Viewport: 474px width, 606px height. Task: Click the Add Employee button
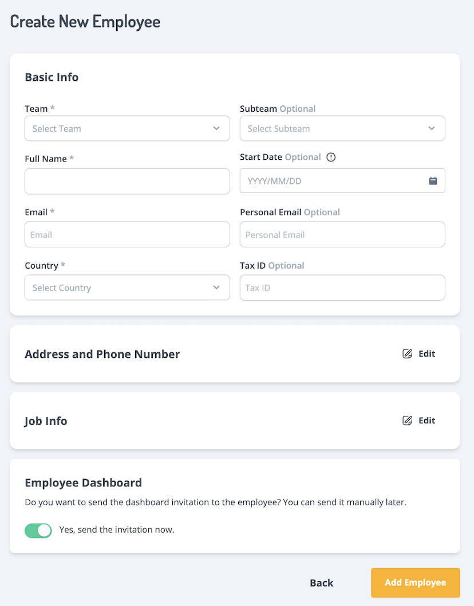pos(415,583)
